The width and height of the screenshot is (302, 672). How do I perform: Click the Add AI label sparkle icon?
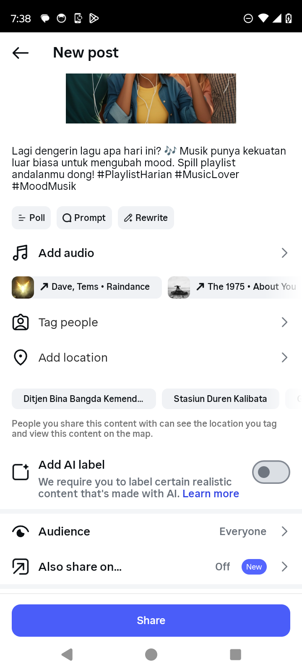[x=21, y=472]
